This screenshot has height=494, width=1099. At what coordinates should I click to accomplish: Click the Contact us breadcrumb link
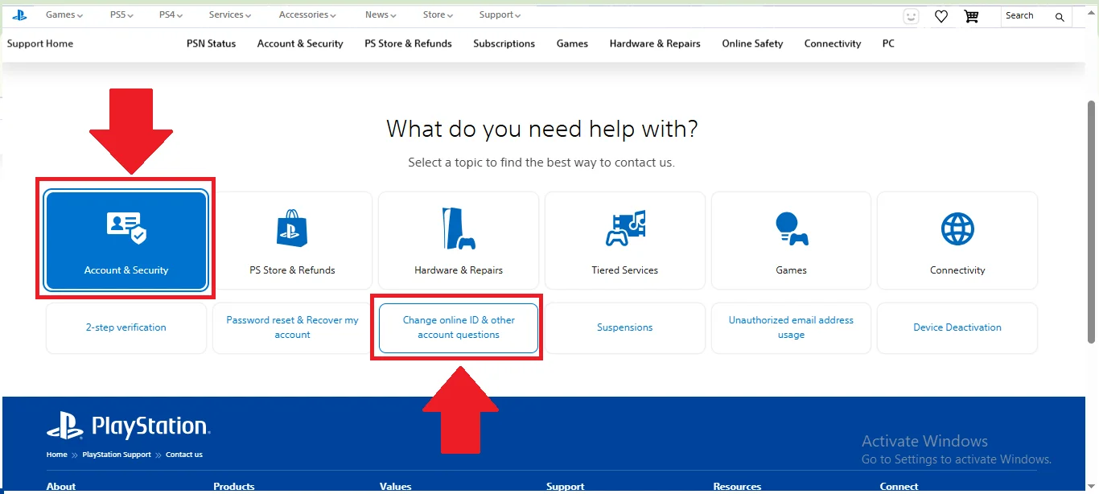click(184, 455)
